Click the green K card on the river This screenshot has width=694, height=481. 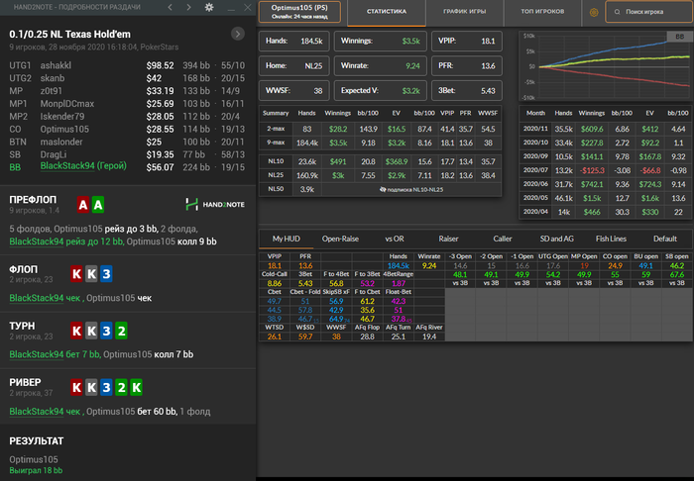point(137,387)
